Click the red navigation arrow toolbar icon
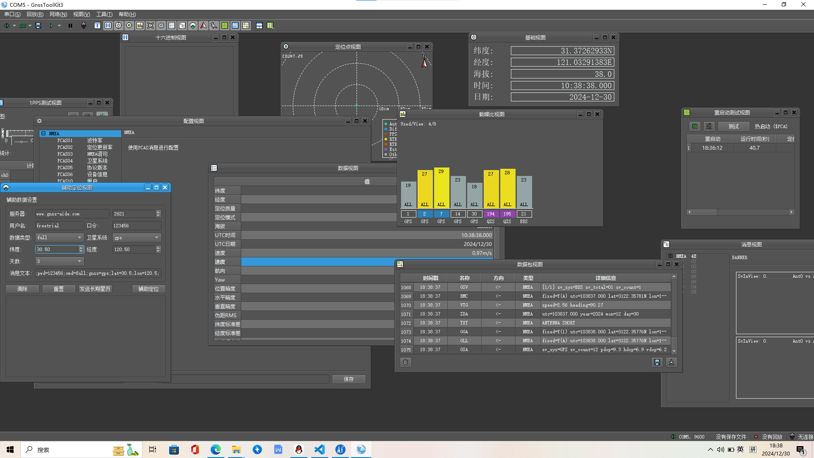Image resolution: width=814 pixels, height=458 pixels. click(x=203, y=25)
